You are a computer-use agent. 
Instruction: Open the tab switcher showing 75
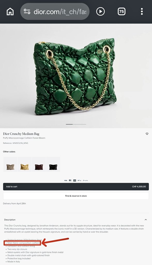(121, 11)
